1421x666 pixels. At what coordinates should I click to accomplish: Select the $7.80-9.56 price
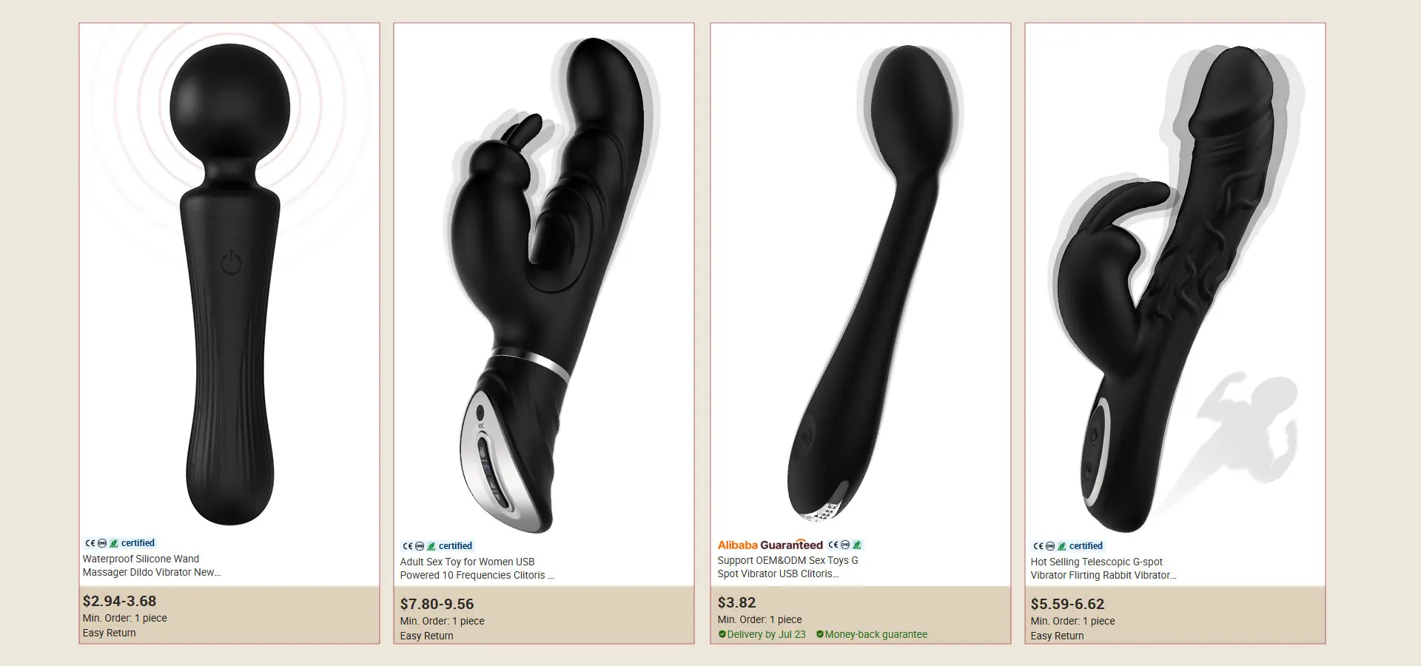pos(437,604)
